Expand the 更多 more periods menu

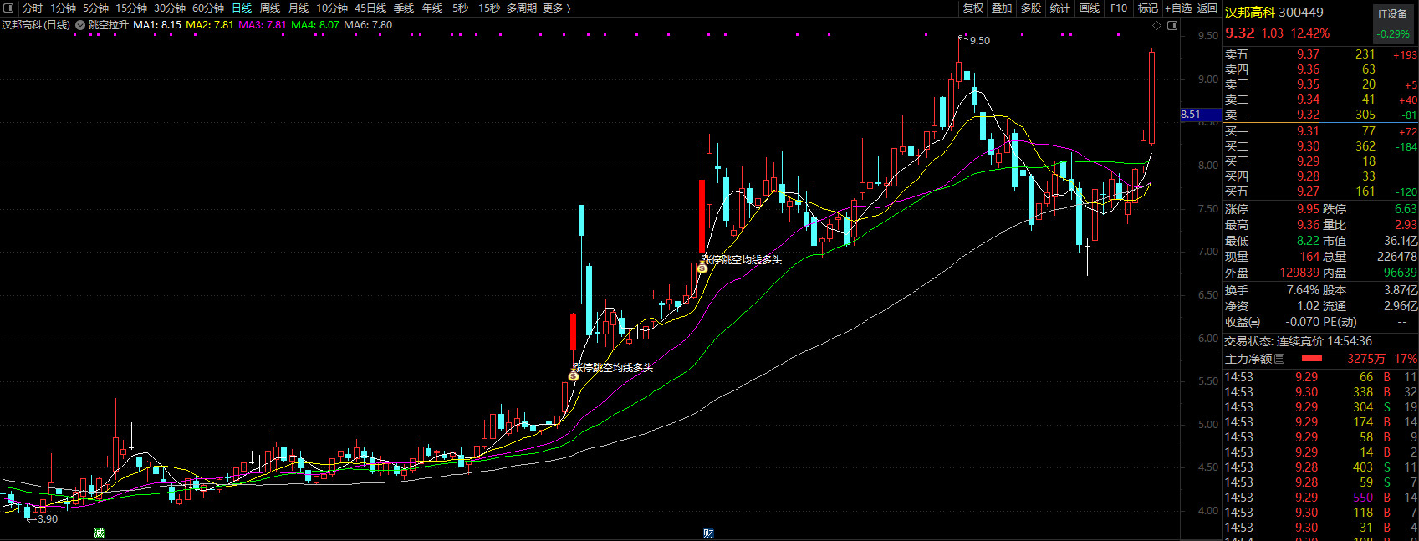556,8
